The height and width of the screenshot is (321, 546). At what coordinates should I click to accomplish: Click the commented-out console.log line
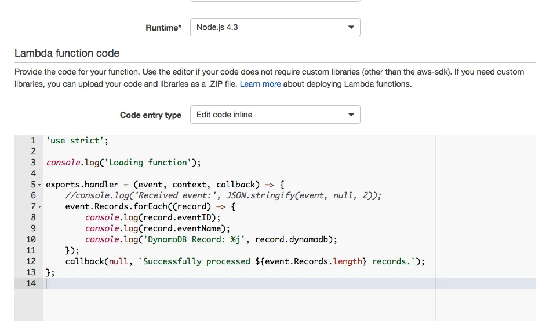click(x=223, y=195)
